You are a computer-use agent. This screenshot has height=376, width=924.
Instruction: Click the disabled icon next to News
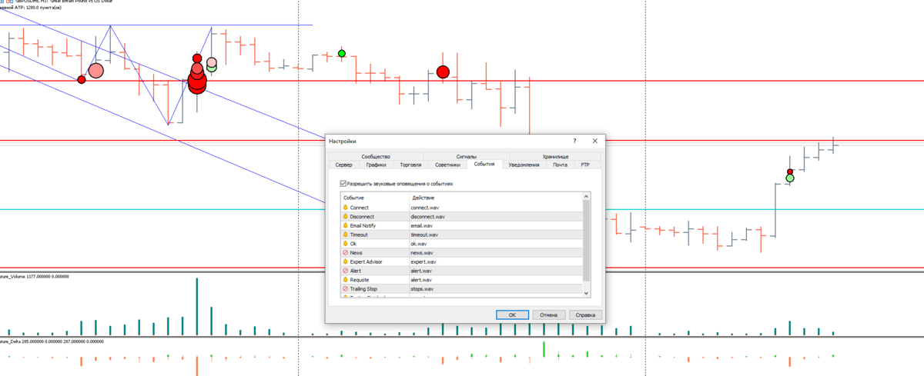pos(346,253)
